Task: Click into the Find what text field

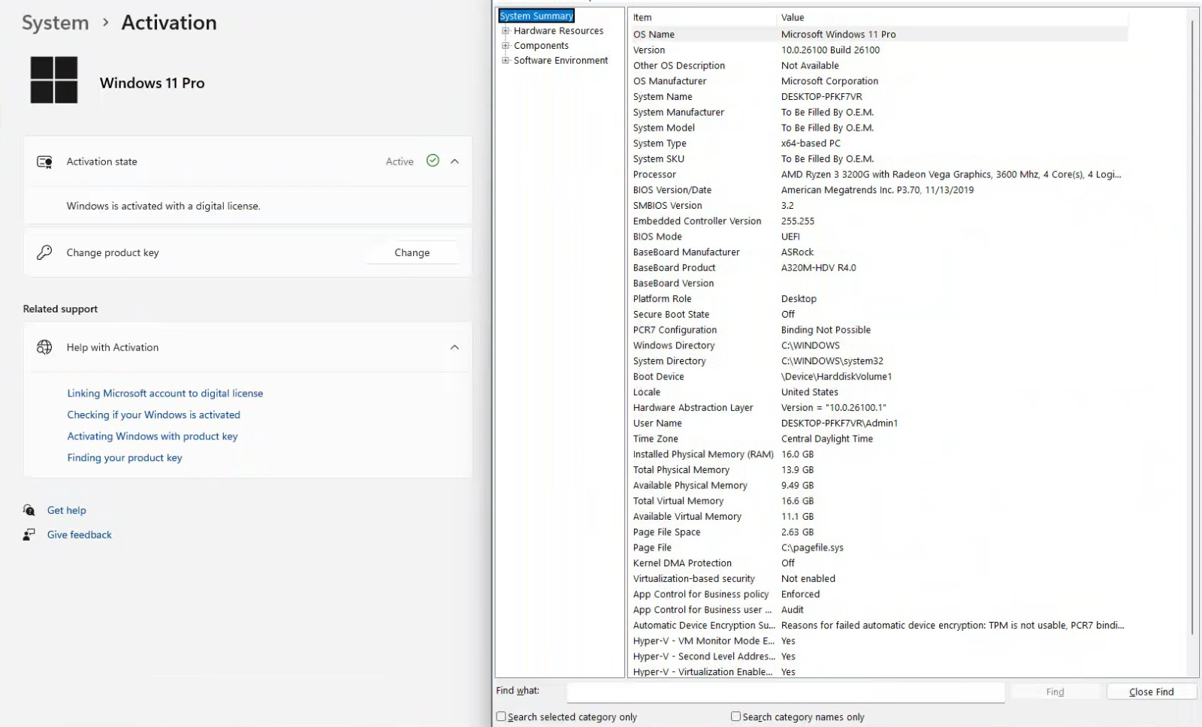Action: click(x=785, y=692)
